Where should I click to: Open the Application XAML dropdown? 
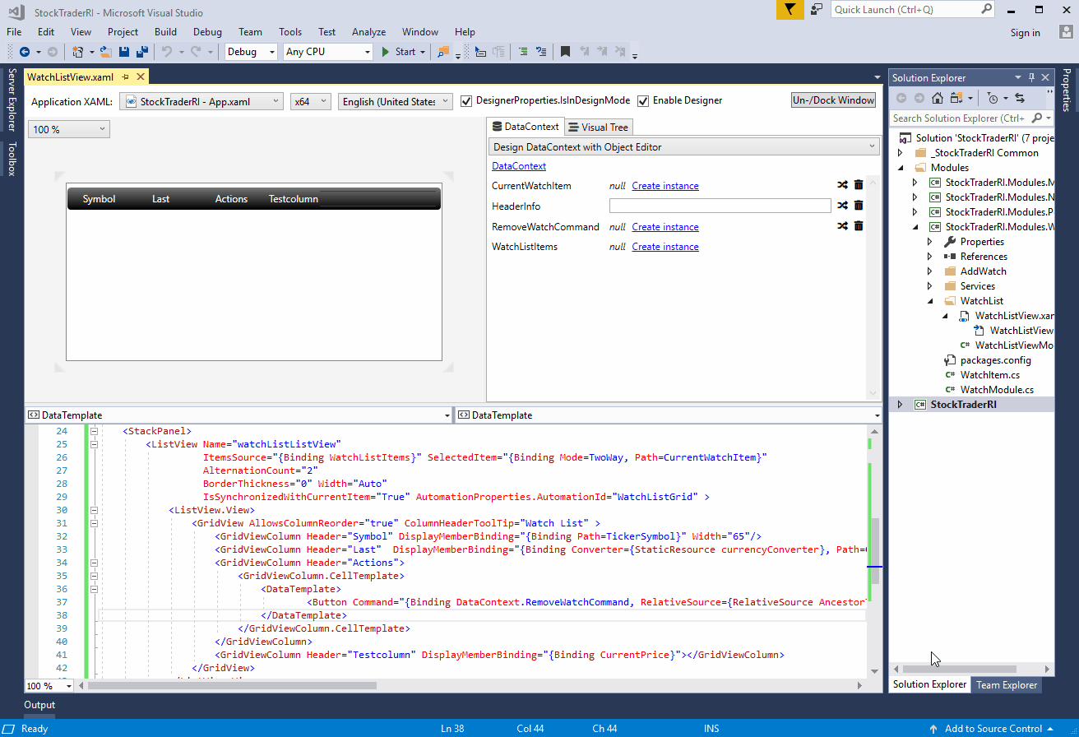coord(276,100)
